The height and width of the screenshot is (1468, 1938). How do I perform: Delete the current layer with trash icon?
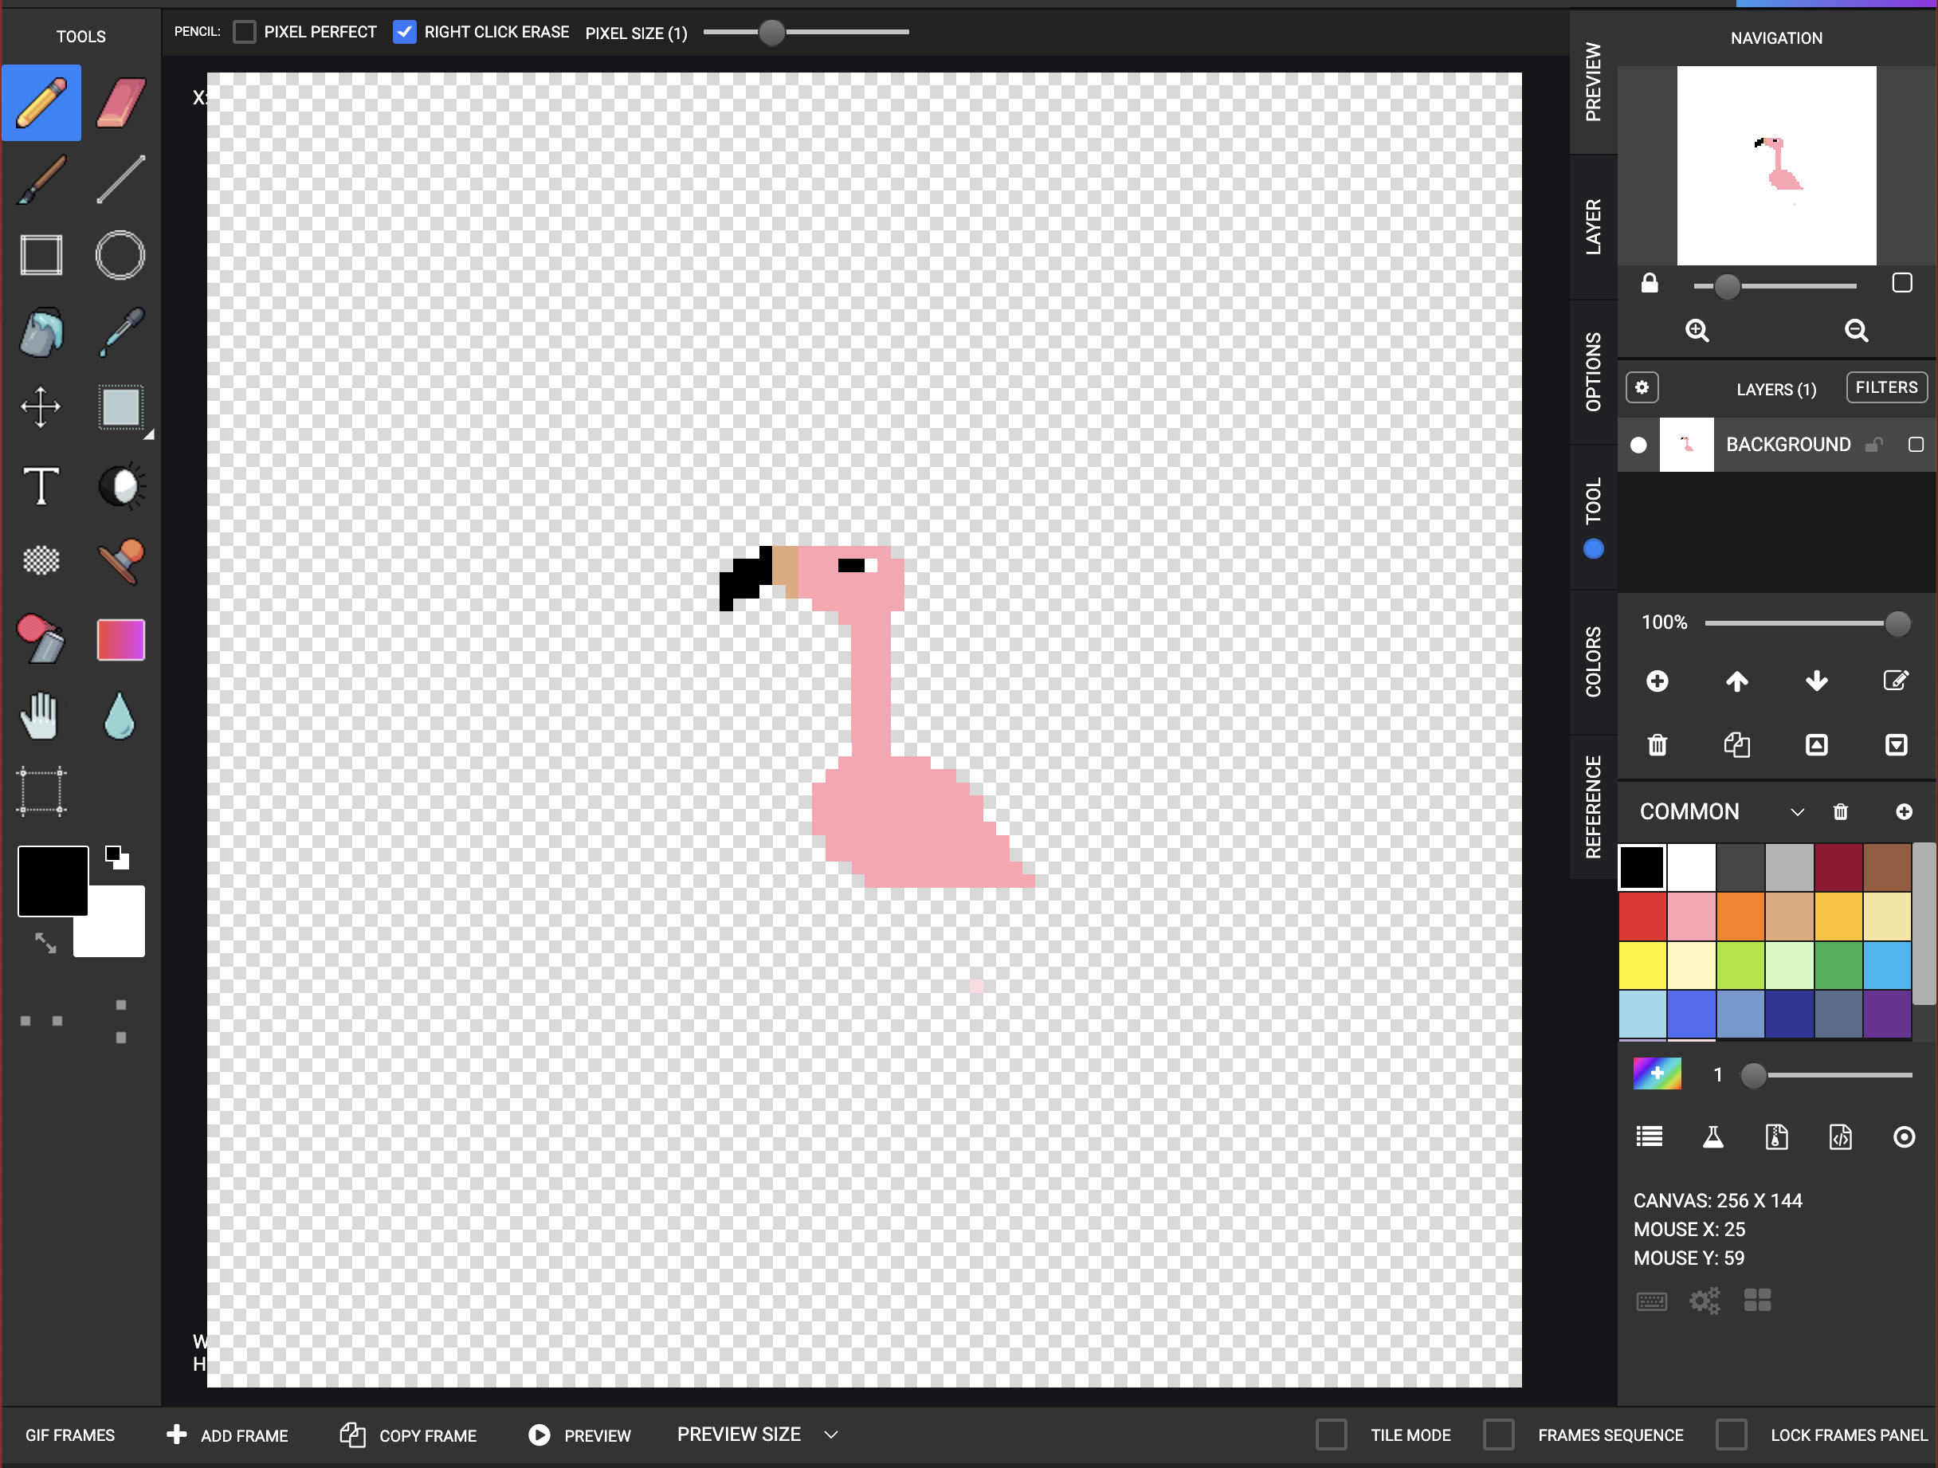pyautogui.click(x=1657, y=744)
